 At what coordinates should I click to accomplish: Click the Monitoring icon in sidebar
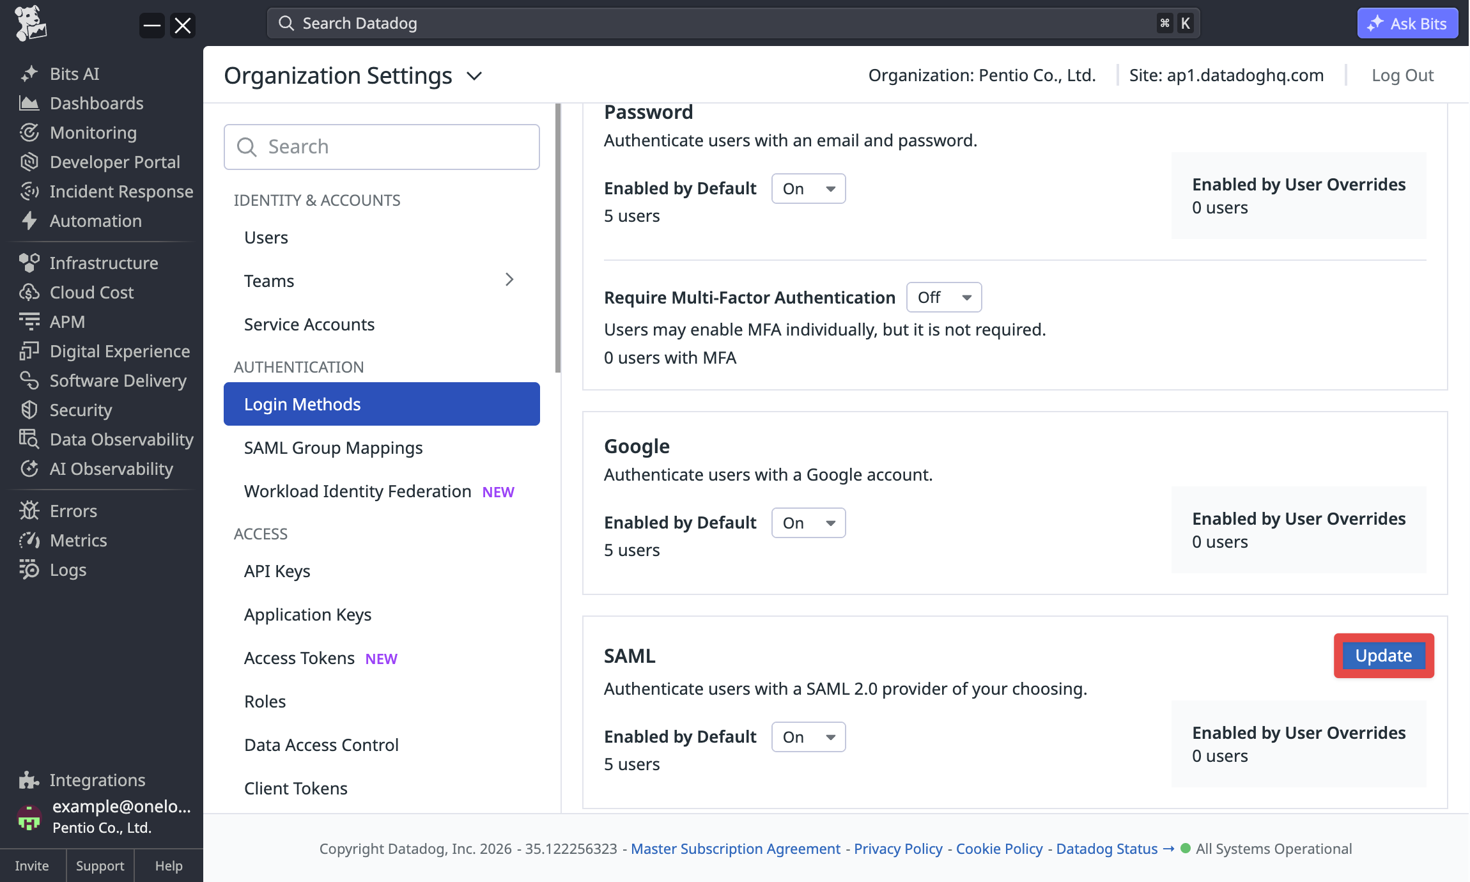pos(29,133)
